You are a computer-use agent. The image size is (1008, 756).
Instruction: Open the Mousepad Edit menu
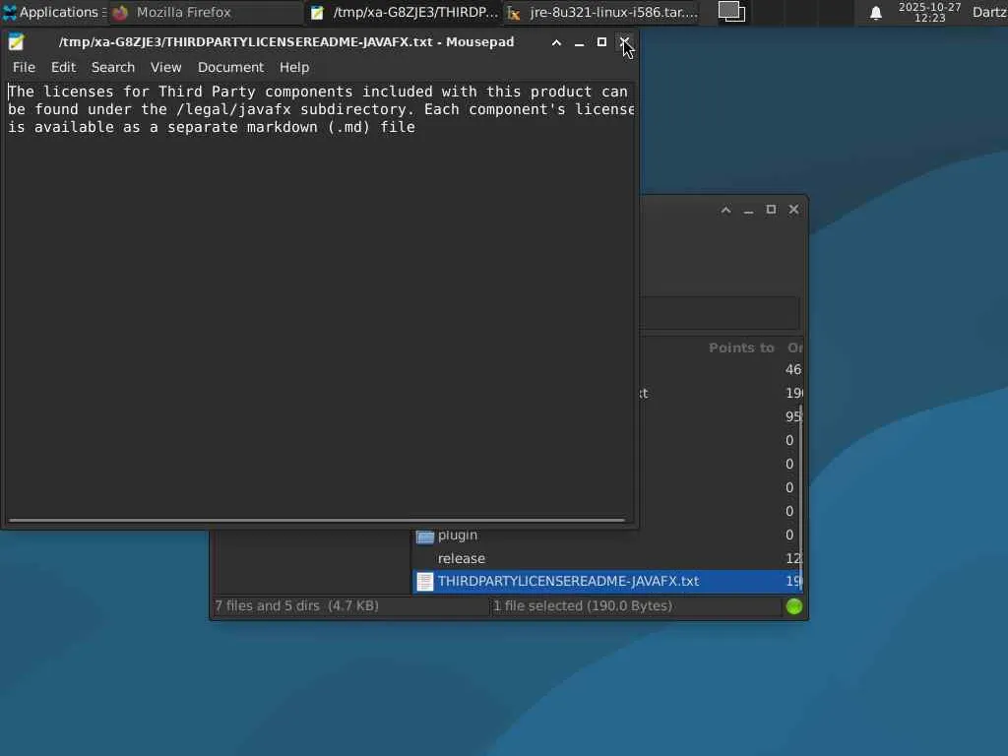pos(64,67)
